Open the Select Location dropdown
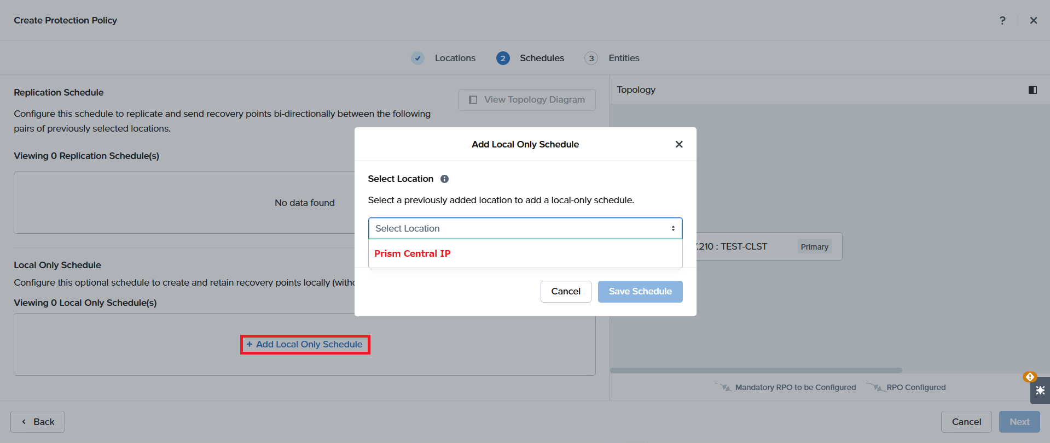The width and height of the screenshot is (1050, 443). coord(525,228)
